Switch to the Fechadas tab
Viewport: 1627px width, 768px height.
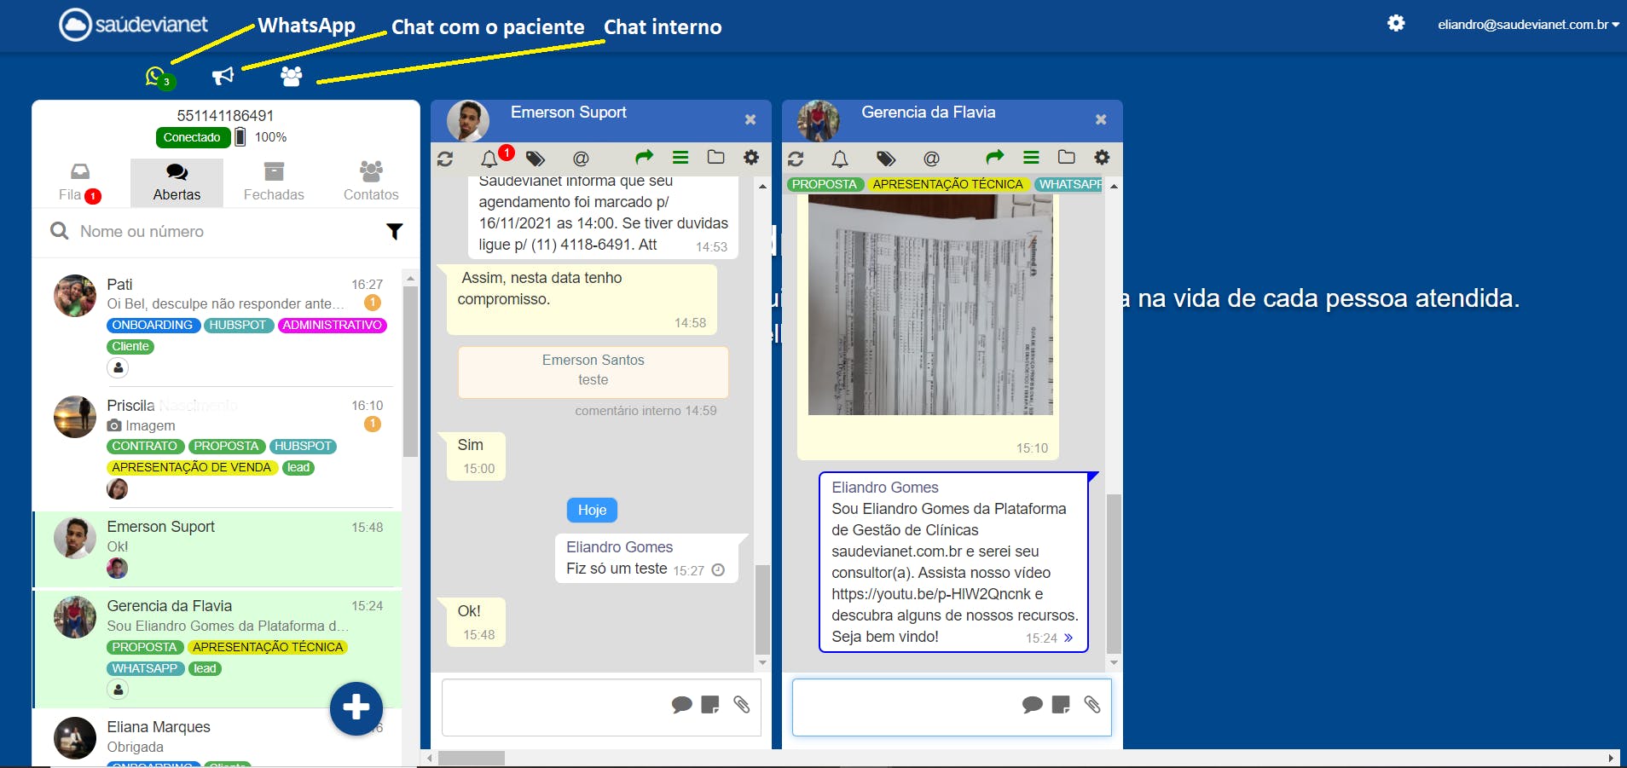pyautogui.click(x=274, y=182)
